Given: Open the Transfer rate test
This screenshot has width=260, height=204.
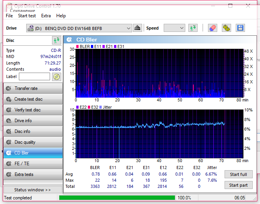Looking at the screenshot, I should pos(33,88).
